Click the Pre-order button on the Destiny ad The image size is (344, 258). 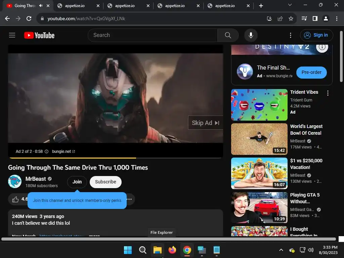coord(311,73)
